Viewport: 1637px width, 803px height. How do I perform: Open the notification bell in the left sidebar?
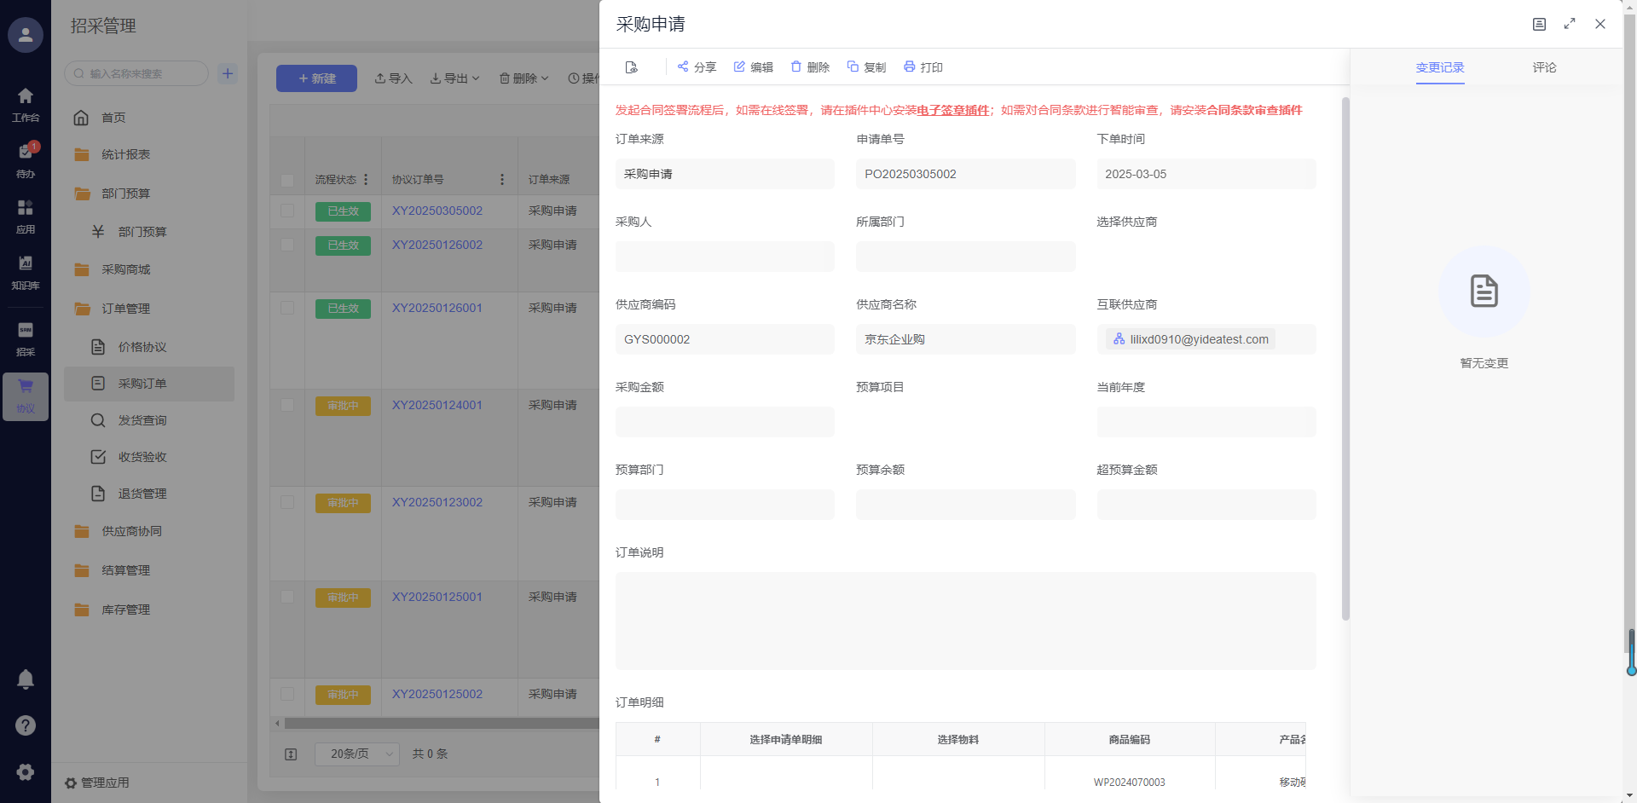(x=26, y=679)
